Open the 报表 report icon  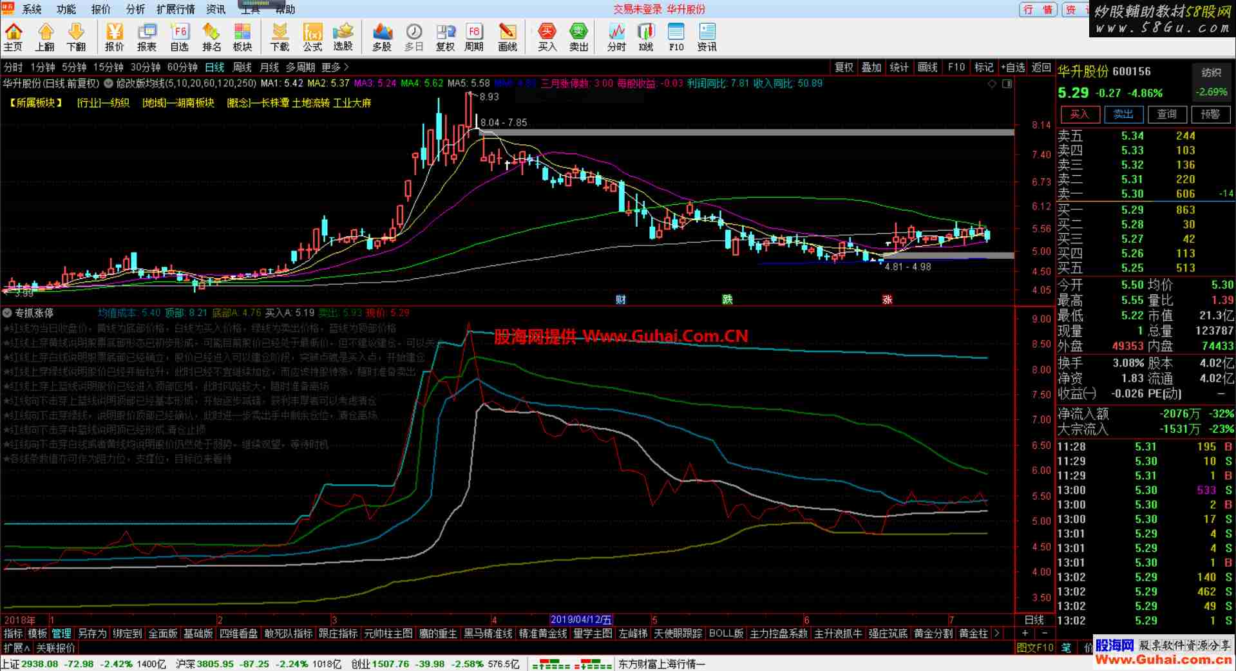[x=147, y=37]
